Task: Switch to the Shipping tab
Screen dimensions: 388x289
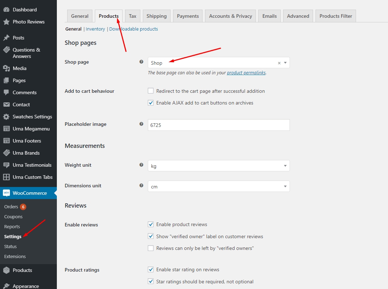Action: tap(156, 16)
